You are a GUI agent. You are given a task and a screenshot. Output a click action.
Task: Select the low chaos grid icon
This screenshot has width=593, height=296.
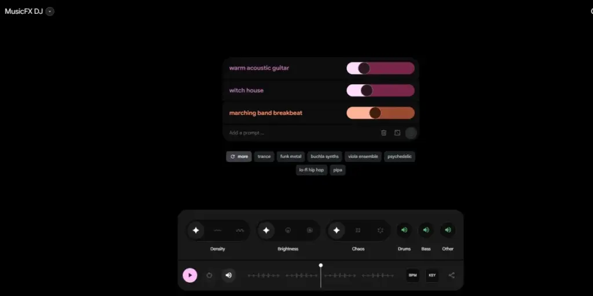[358, 230]
